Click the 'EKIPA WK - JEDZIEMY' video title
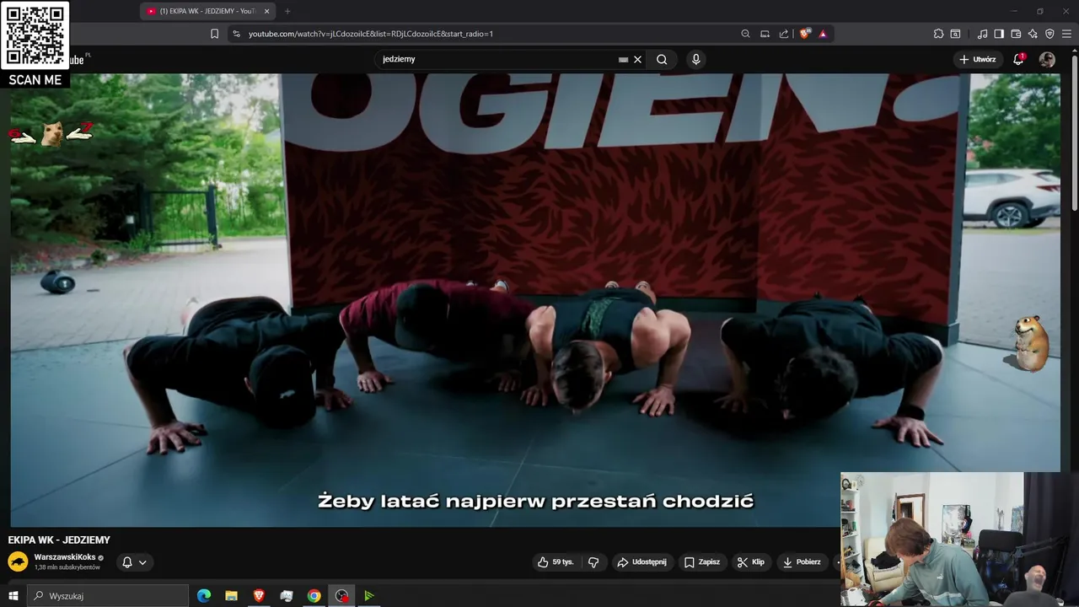Image resolution: width=1079 pixels, height=607 pixels. [59, 540]
